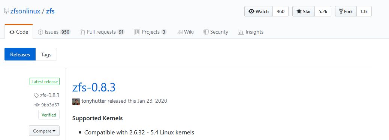Click the Insights bar graph icon
The height and width of the screenshot is (140, 389).
(241, 32)
